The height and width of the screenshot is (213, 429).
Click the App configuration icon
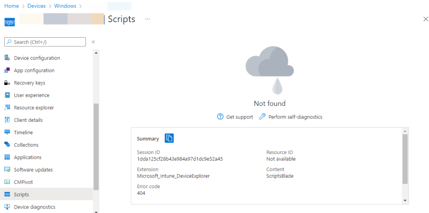point(7,70)
